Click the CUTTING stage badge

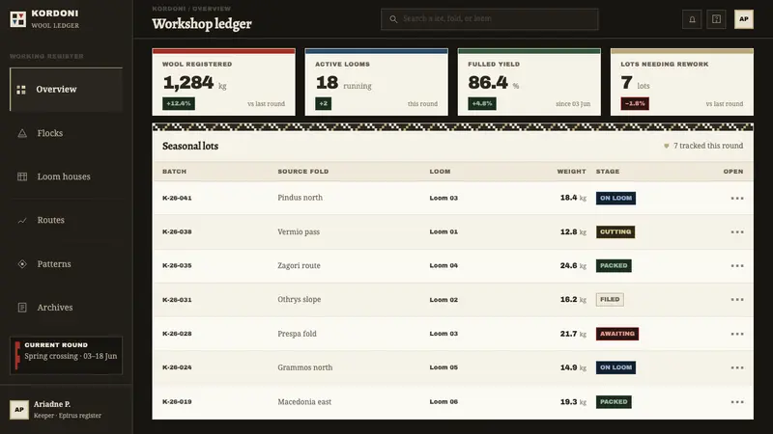[x=616, y=231]
